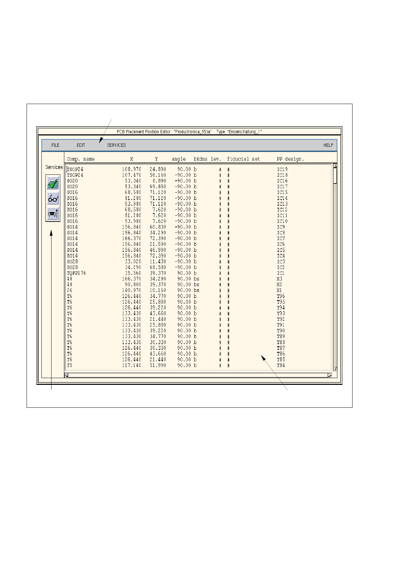Click the Y value 60.830

pyautogui.click(x=158, y=227)
